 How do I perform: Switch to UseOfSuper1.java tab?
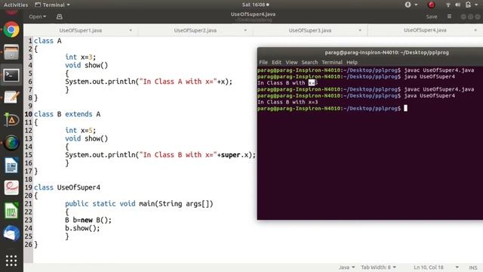(81, 30)
